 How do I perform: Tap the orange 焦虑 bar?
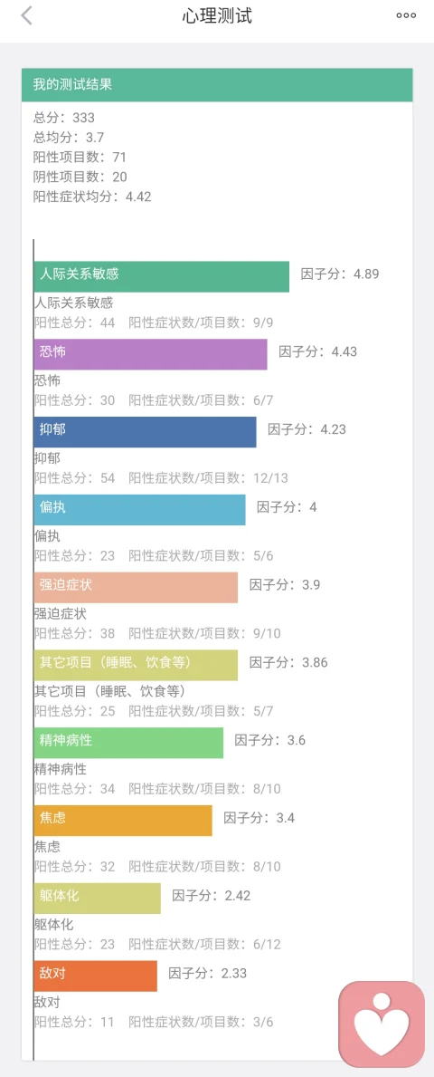[x=123, y=820]
